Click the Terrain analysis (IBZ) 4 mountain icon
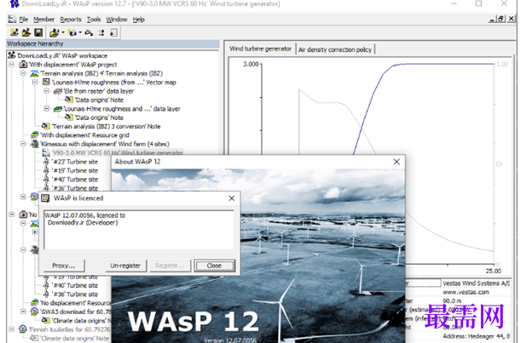This screenshot has height=343, width=520. (x=34, y=73)
